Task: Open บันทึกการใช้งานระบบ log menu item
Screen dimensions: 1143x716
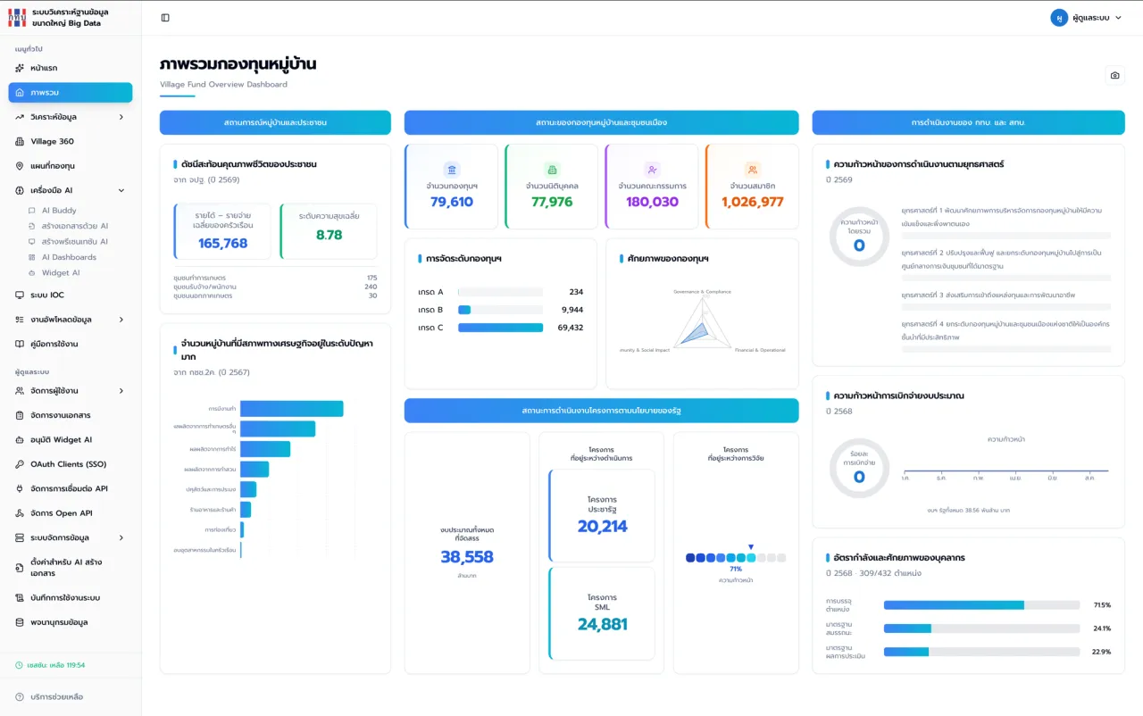Action: click(71, 597)
